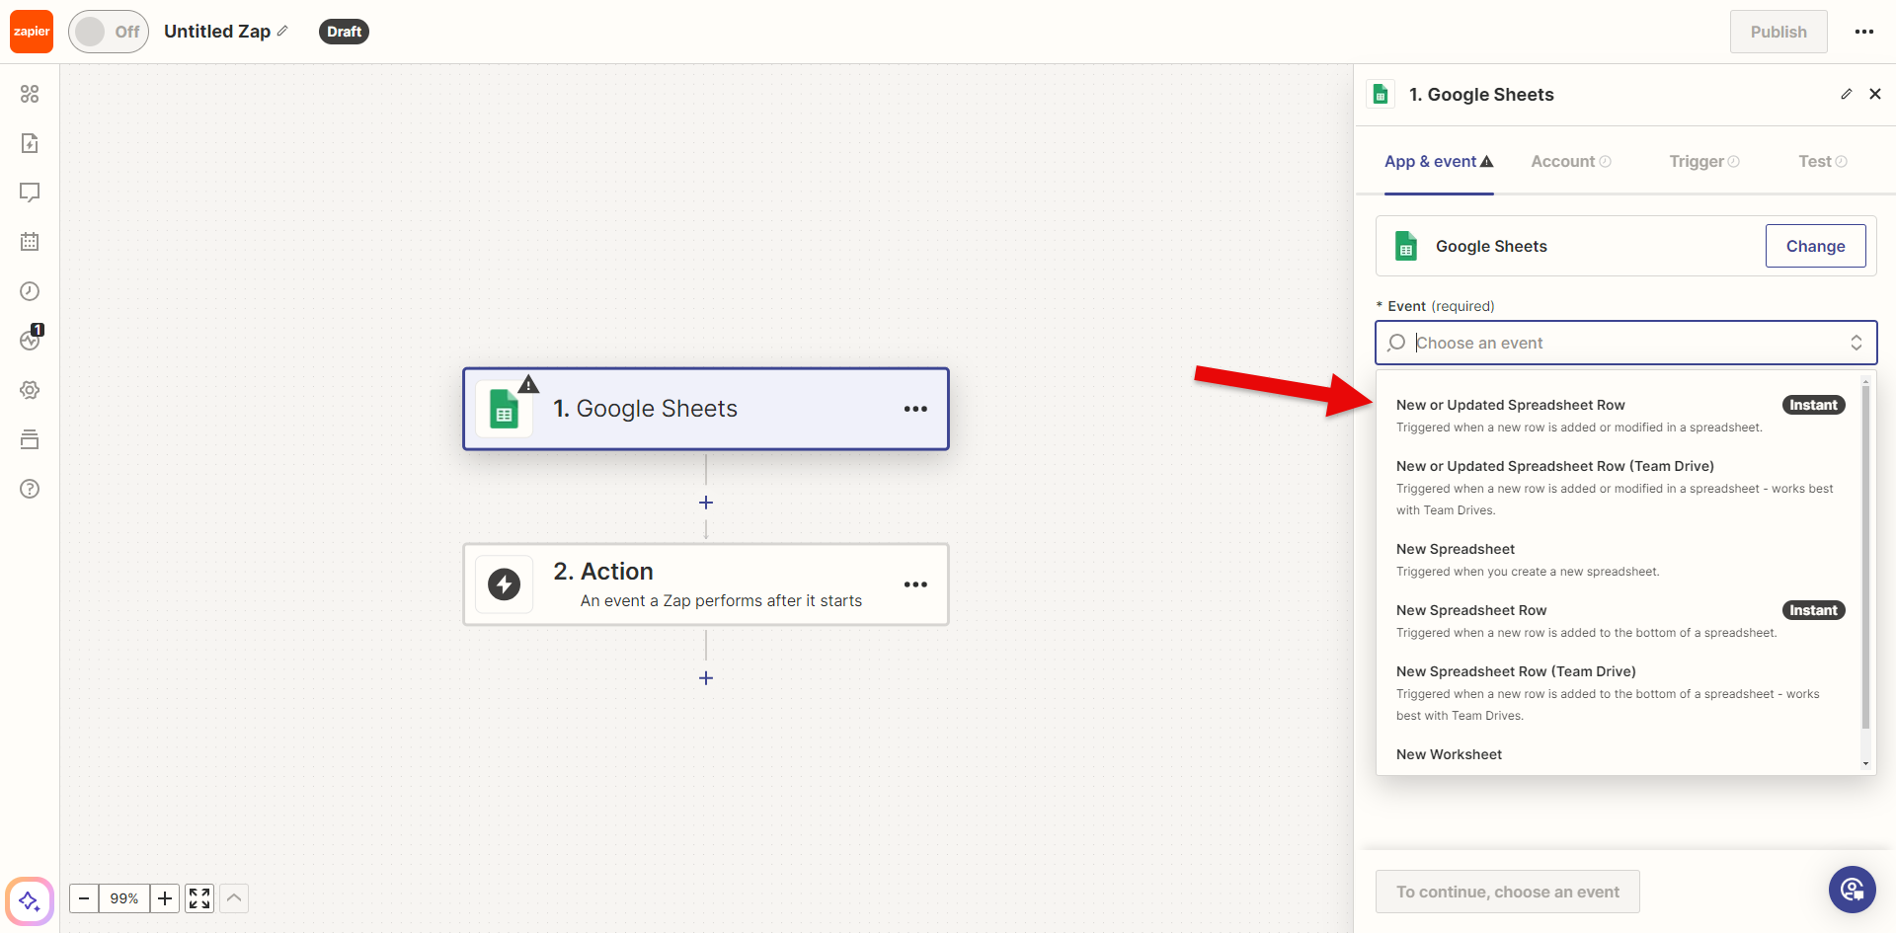Switch to the Trigger tab
1896x933 pixels.
tap(1704, 161)
